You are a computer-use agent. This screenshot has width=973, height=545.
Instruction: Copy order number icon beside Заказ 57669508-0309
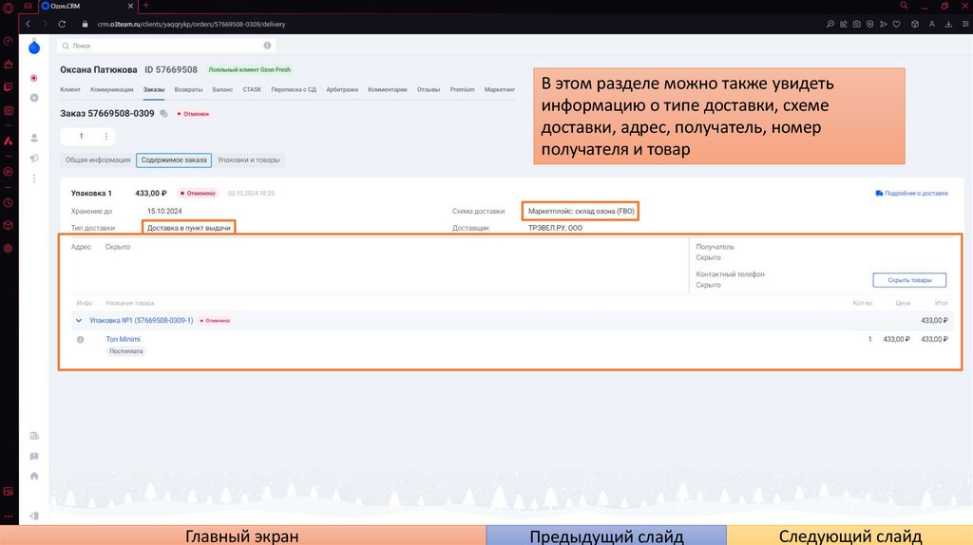163,114
